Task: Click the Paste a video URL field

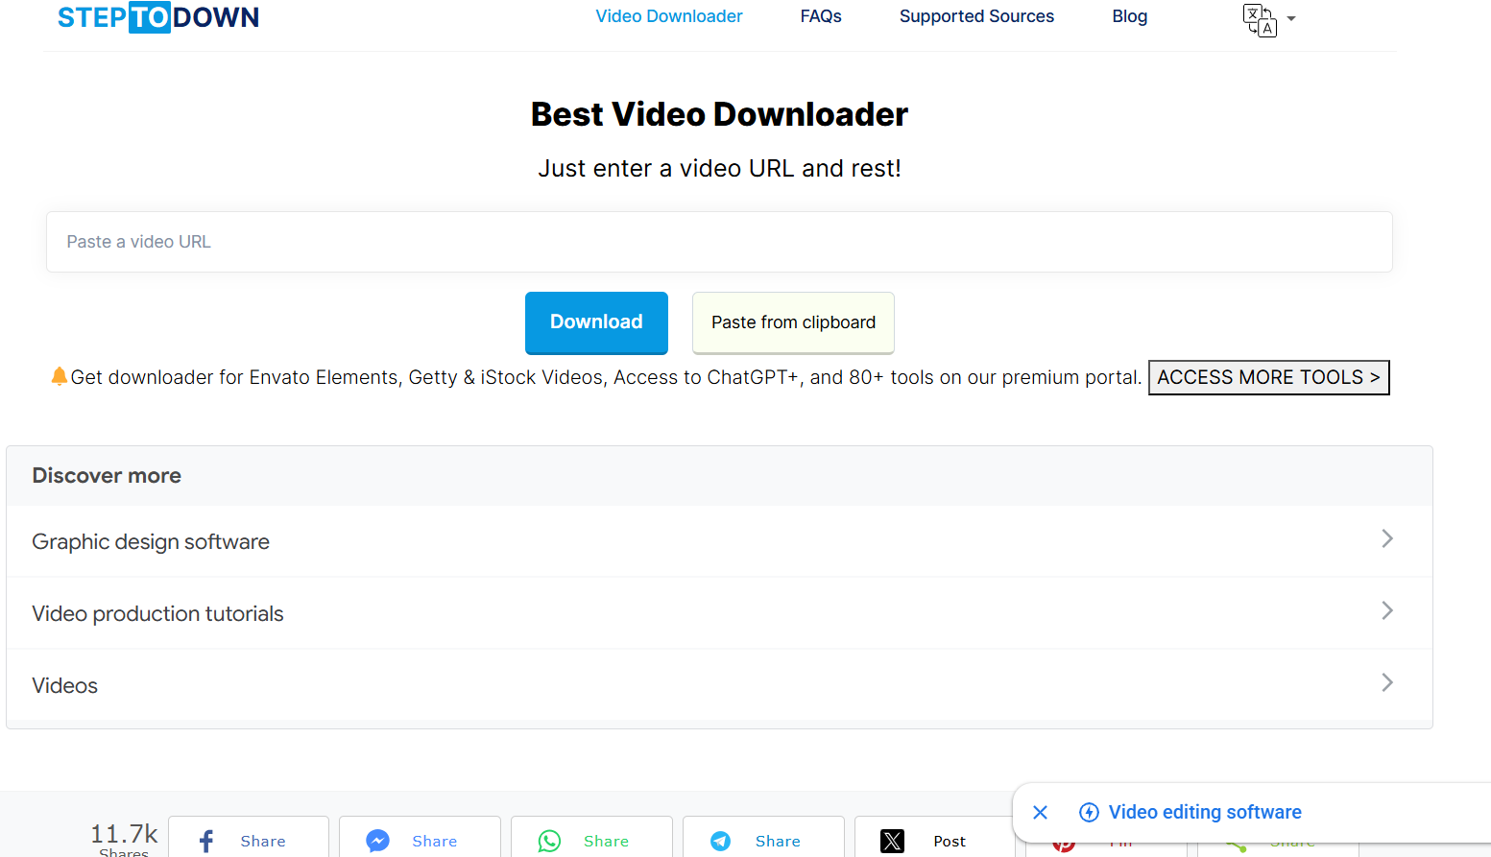Action: [x=719, y=242]
